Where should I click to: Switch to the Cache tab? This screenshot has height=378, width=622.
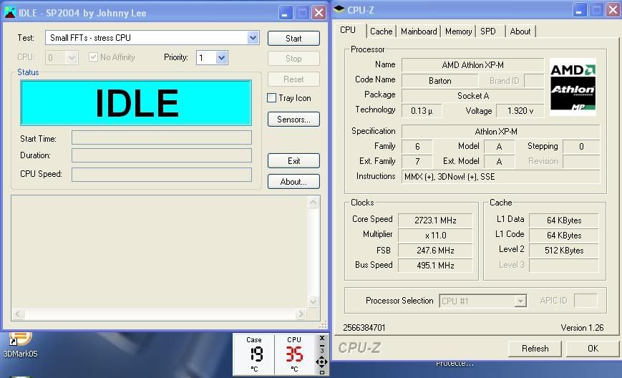(x=381, y=31)
